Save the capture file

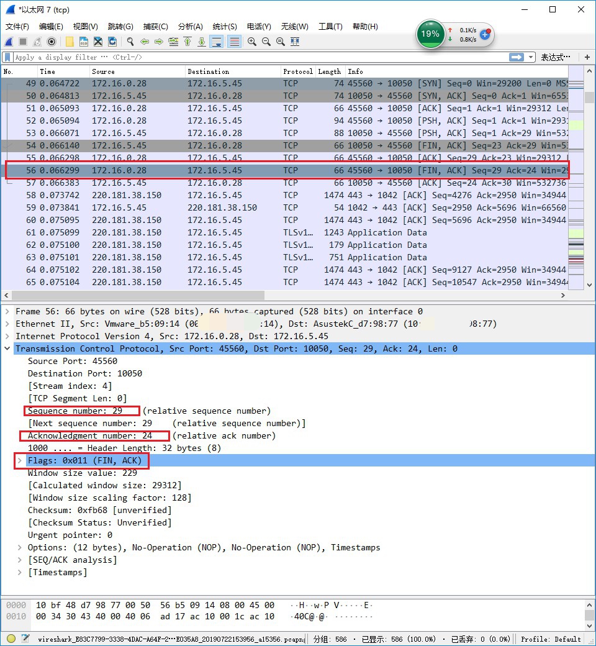pyautogui.click(x=84, y=42)
